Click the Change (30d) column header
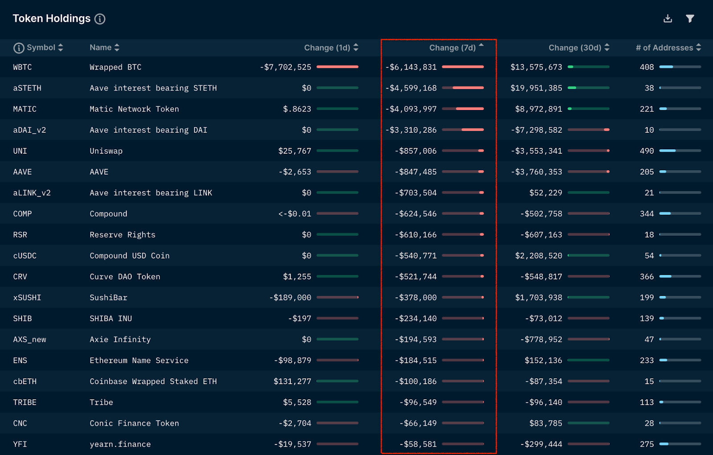Viewport: 713px width, 455px height. [575, 48]
